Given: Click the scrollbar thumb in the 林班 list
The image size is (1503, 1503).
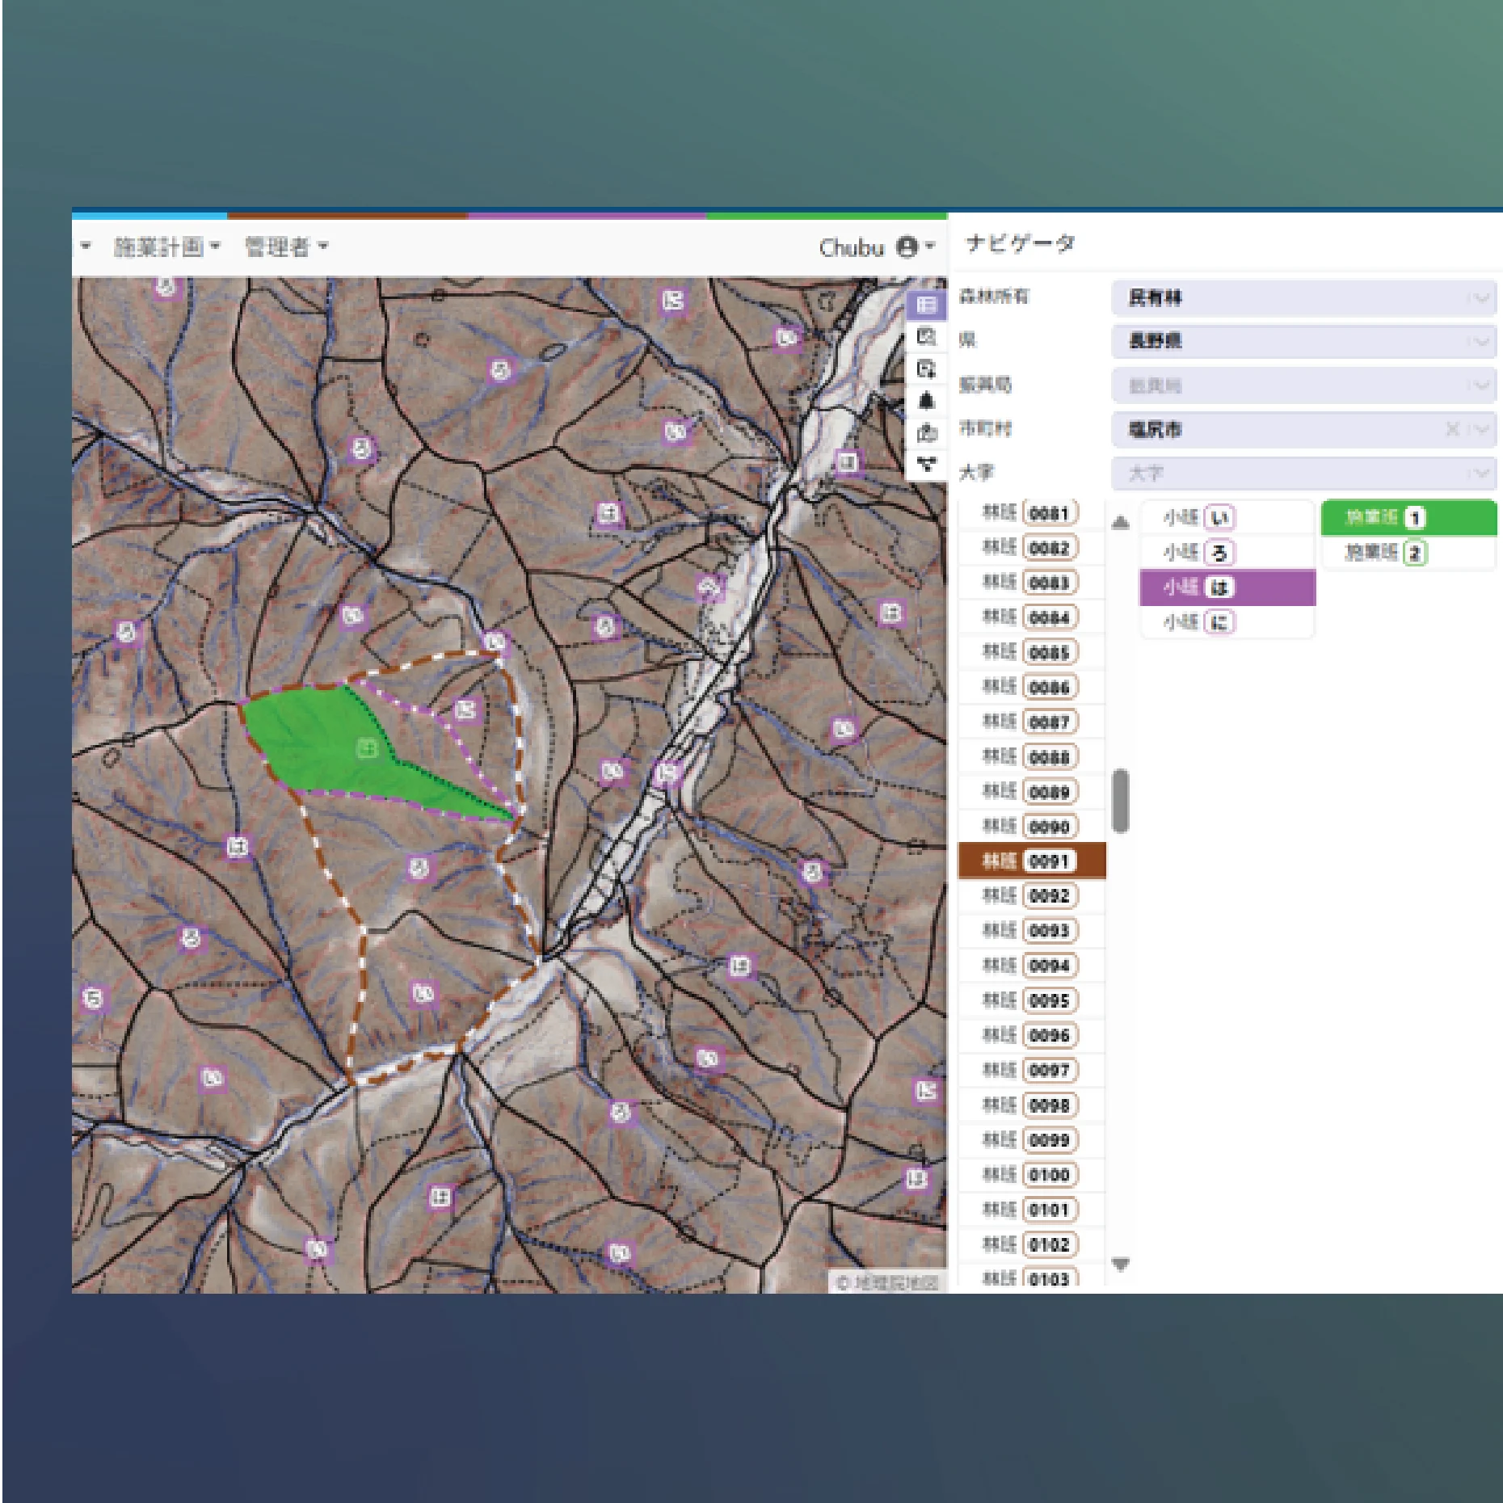Looking at the screenshot, I should click(x=1122, y=800).
